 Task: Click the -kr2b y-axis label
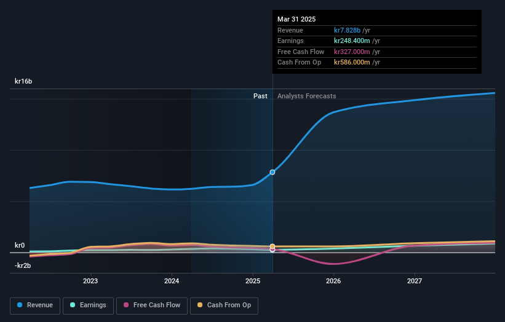tap(23, 265)
